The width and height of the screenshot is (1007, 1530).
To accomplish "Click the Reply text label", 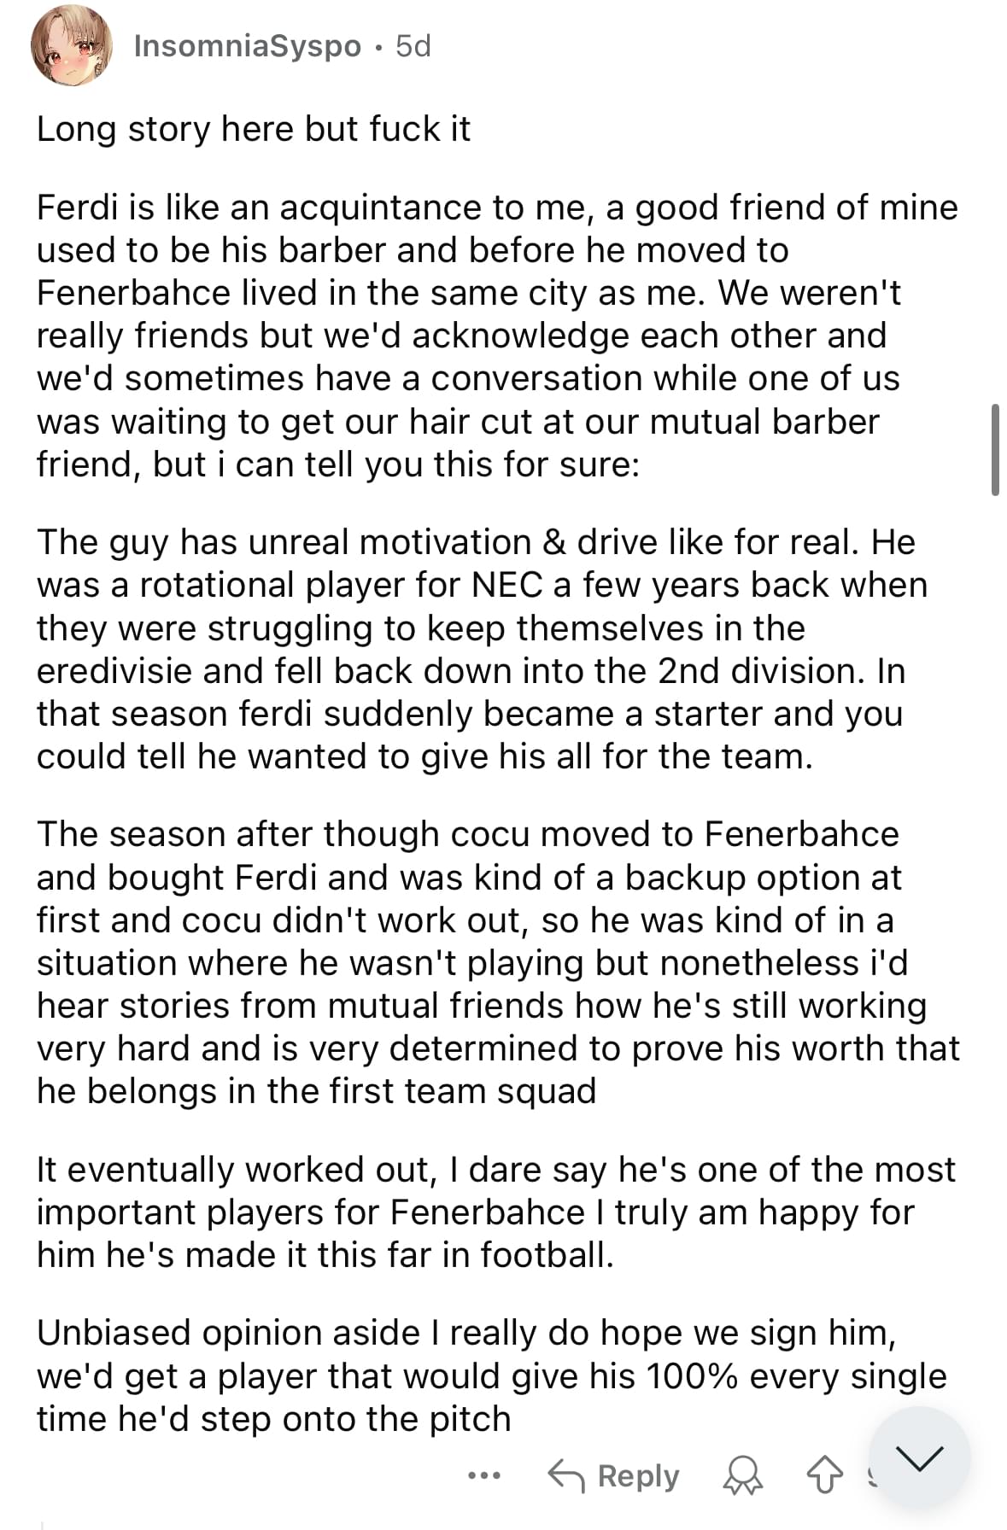I will [638, 1475].
